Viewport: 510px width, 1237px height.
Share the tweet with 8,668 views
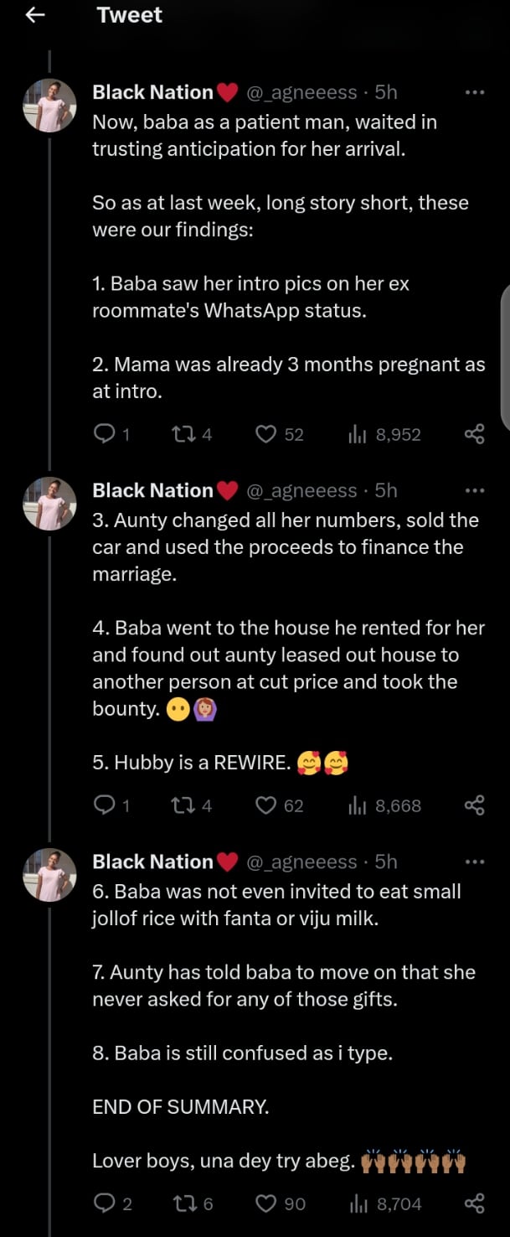tap(474, 805)
